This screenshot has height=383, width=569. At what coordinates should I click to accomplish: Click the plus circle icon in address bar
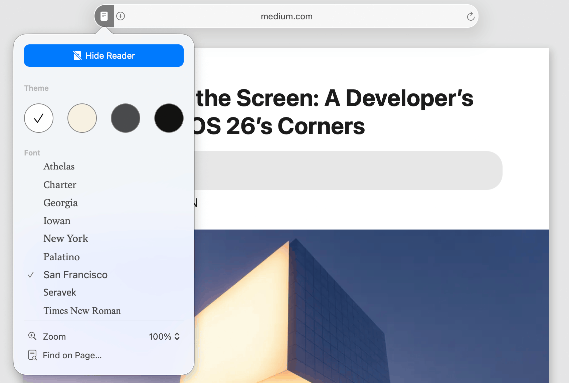coord(121,16)
